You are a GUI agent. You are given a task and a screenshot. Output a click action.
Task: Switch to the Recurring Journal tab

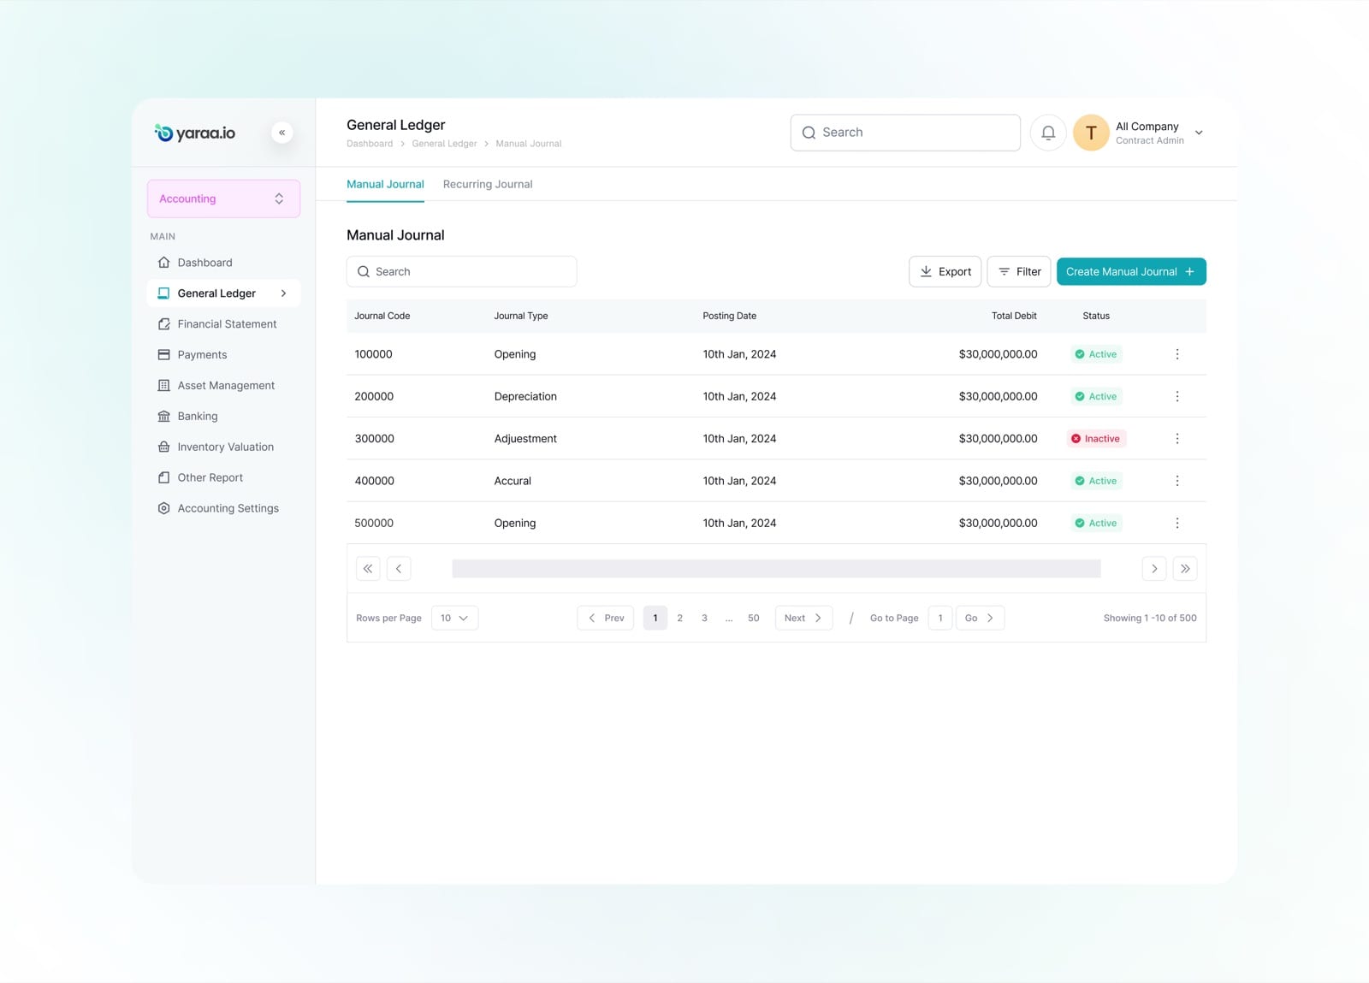click(x=488, y=184)
